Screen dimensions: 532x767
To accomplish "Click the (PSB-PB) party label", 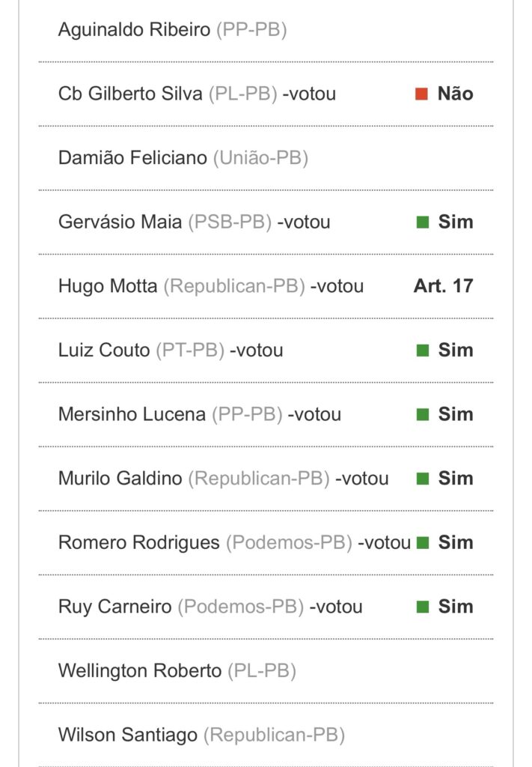I will (x=229, y=222).
